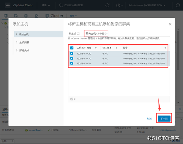Filter the ESX 版本 column
Image resolution: width=183 pixels, height=144 pixels.
tap(117, 48)
